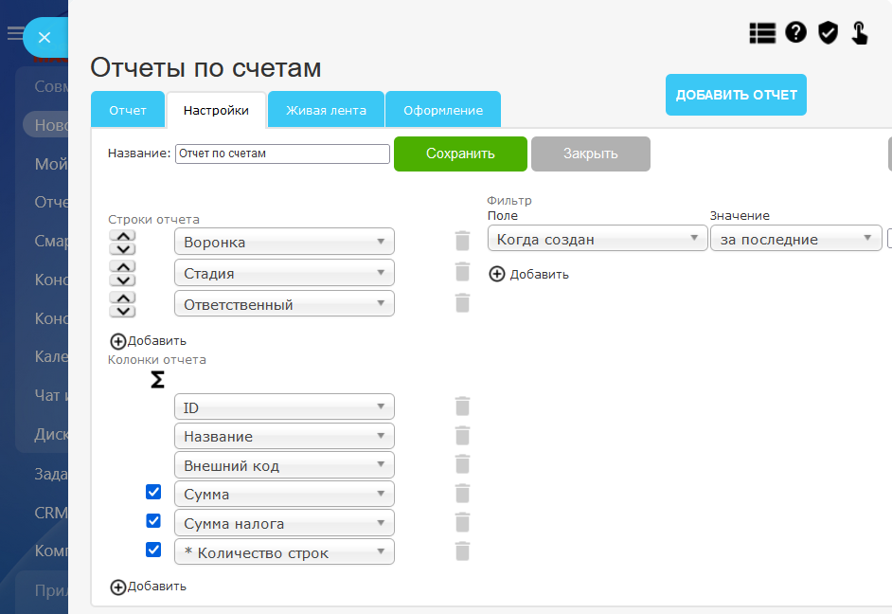Remove the Ответственный row using trash icon
Image resolution: width=892 pixels, height=614 pixels.
click(462, 303)
